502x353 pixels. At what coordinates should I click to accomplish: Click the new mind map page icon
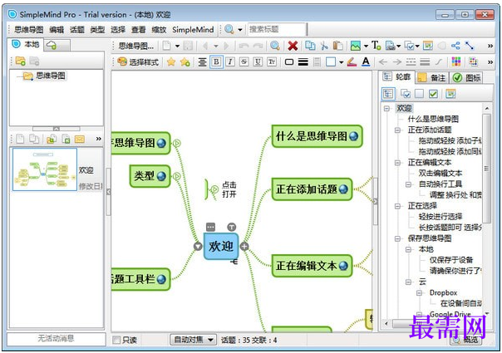coord(166,46)
